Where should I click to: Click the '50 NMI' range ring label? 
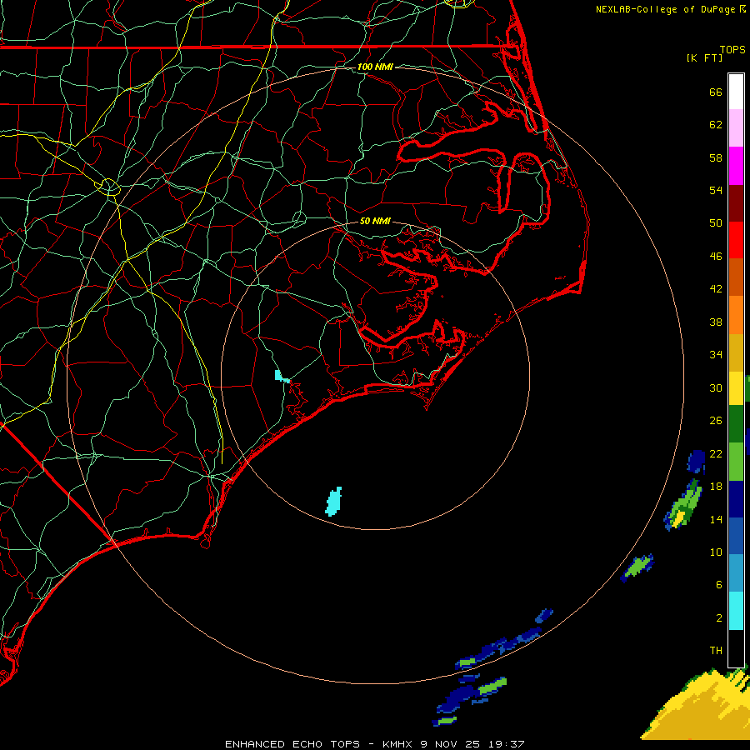(375, 221)
